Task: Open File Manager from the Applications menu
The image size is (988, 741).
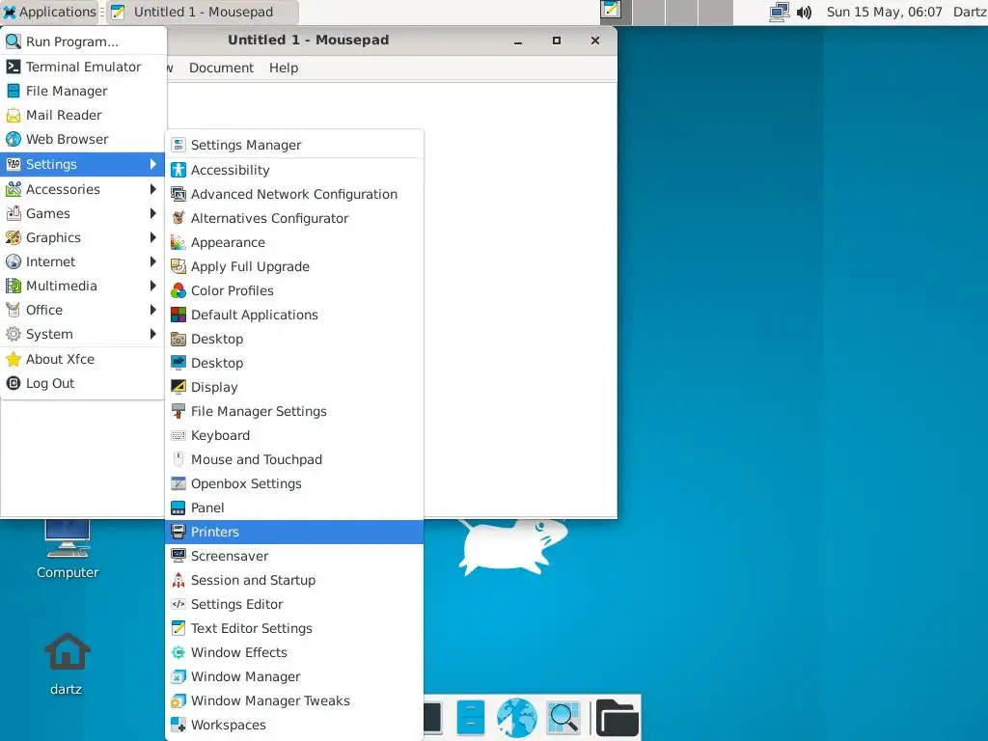Action: [83, 91]
